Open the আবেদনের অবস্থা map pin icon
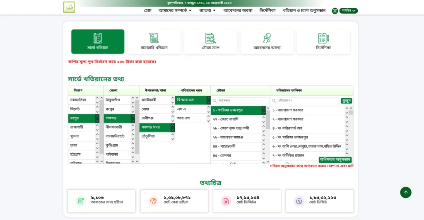The width and height of the screenshot is (424, 220). click(267, 38)
